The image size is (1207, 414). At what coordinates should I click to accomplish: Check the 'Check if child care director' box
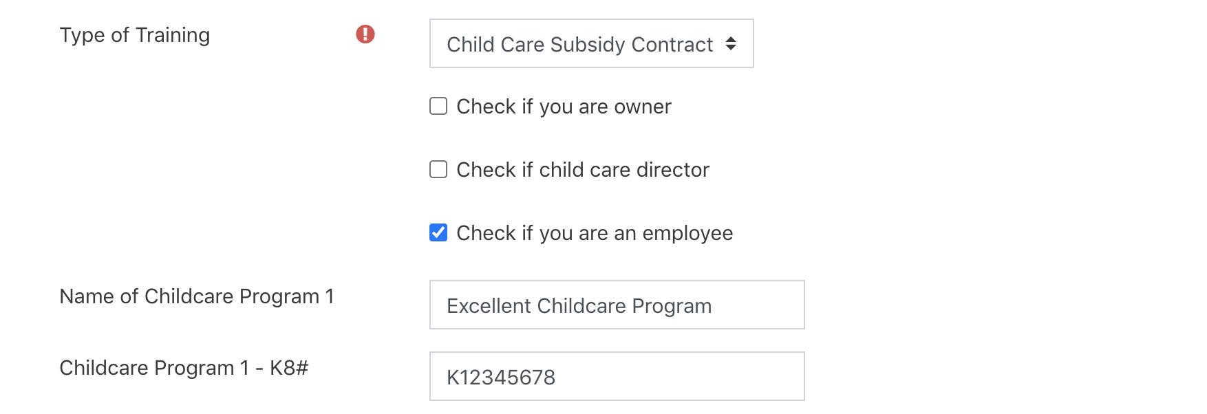(438, 168)
